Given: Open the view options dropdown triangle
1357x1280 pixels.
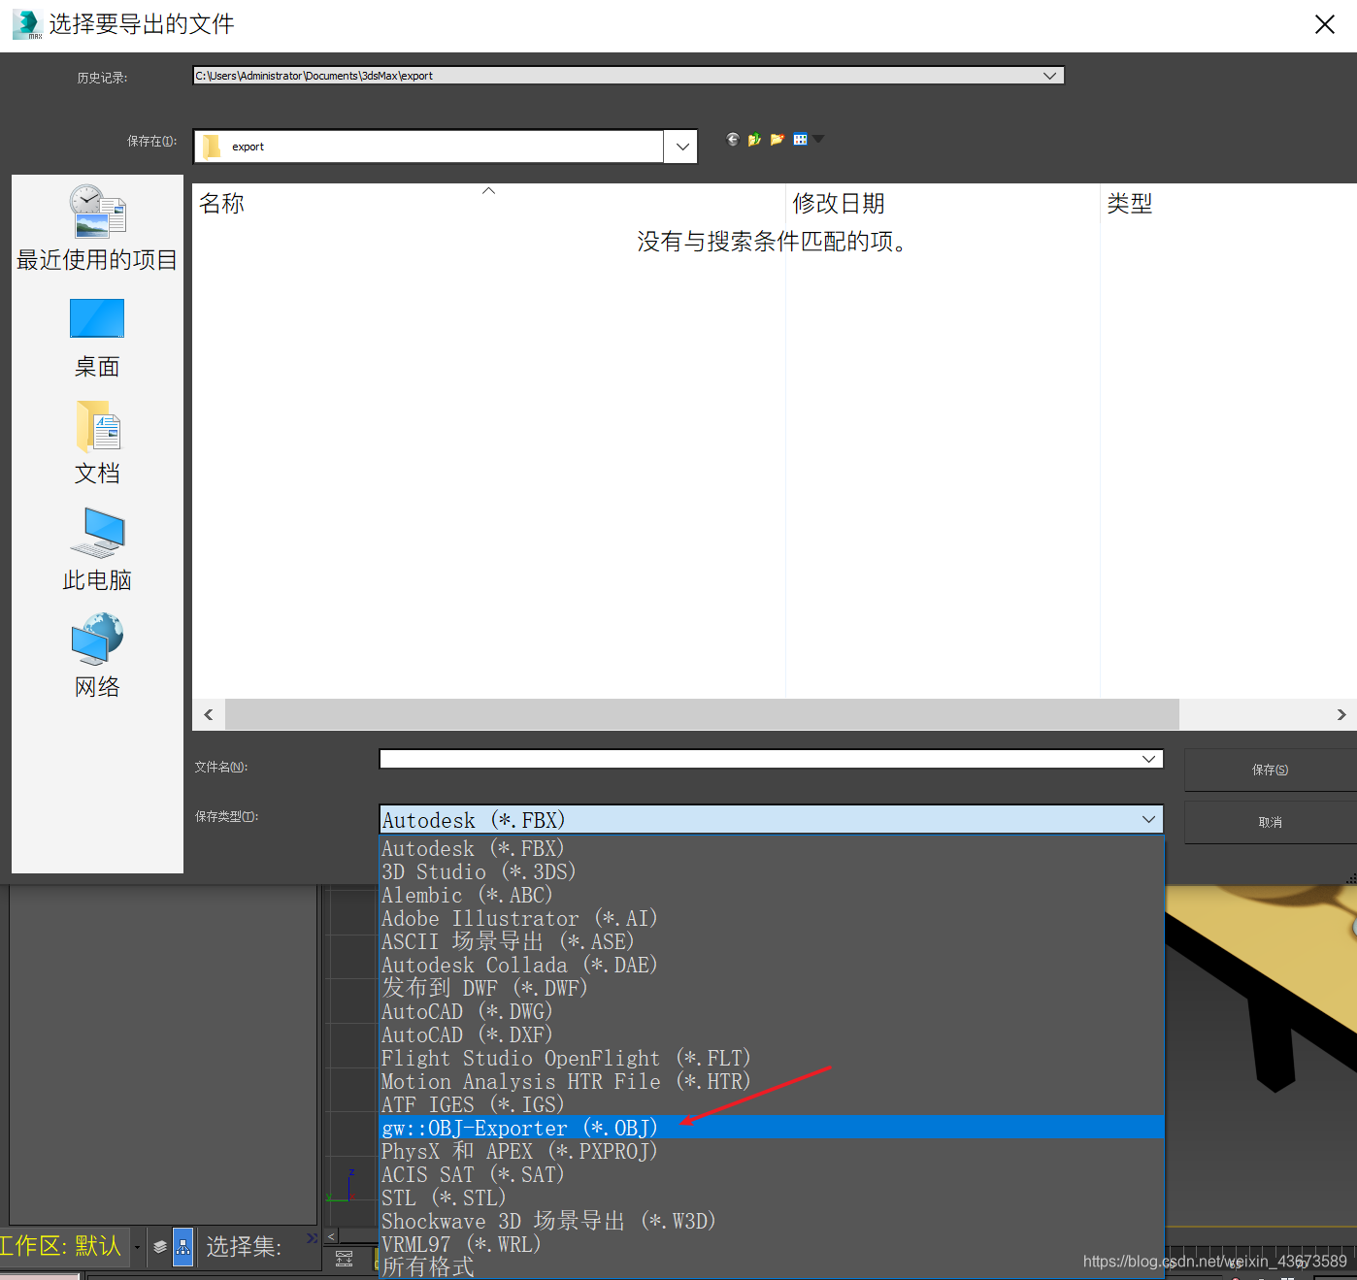Looking at the screenshot, I should 818,140.
